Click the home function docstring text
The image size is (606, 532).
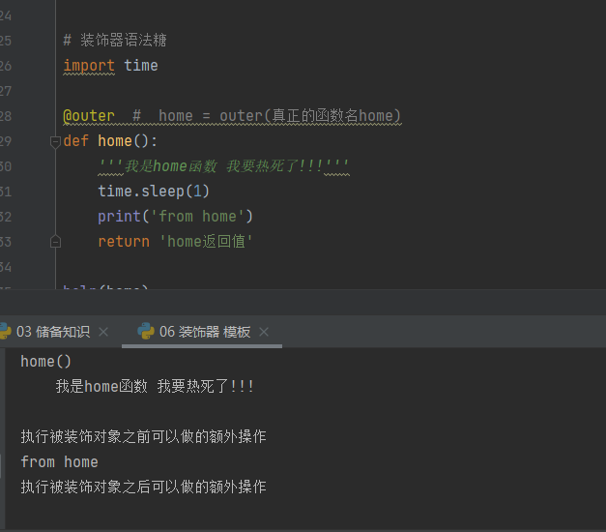[x=222, y=166]
